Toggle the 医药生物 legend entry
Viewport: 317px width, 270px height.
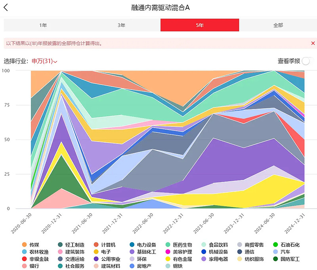[179, 245]
